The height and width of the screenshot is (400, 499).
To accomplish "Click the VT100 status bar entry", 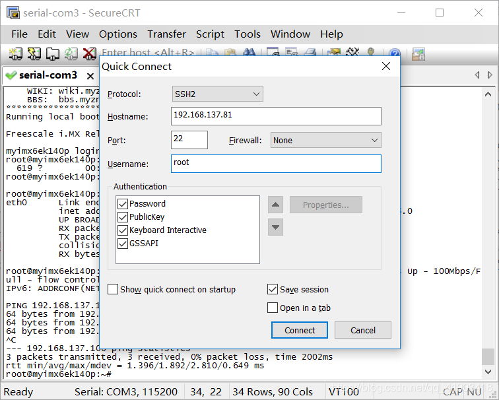I will tap(344, 391).
